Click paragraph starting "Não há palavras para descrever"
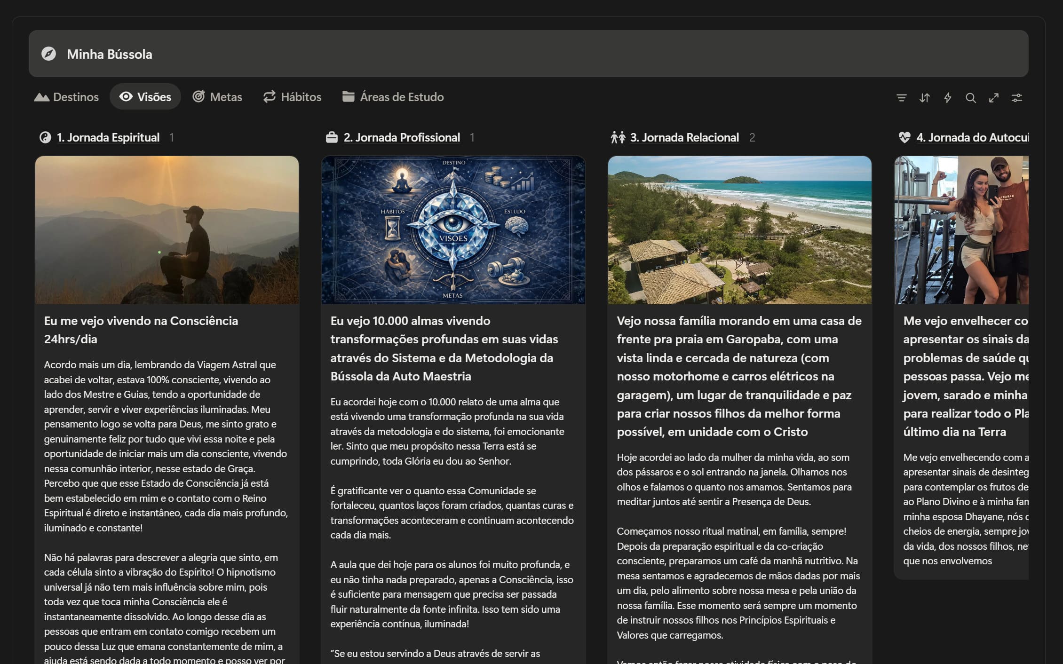The width and height of the screenshot is (1063, 664). click(x=164, y=609)
